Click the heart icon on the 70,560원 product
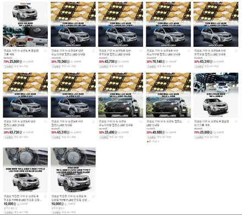Viewport: 242px width, 215px height. (93, 51)
